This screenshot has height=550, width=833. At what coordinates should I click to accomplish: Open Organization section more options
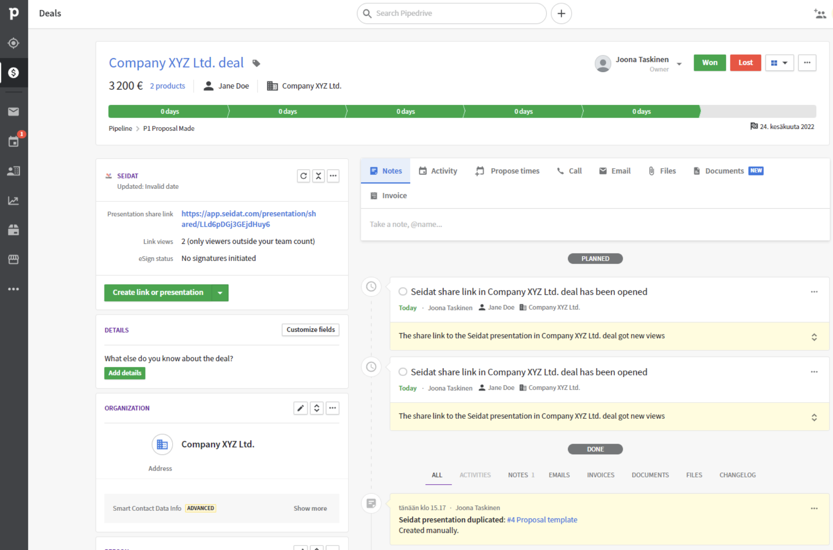333,408
